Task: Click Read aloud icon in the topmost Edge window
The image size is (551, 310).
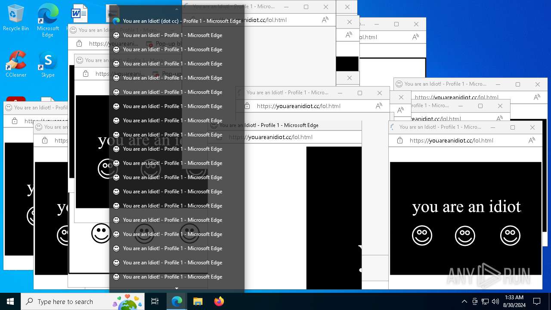Action: 325,20
